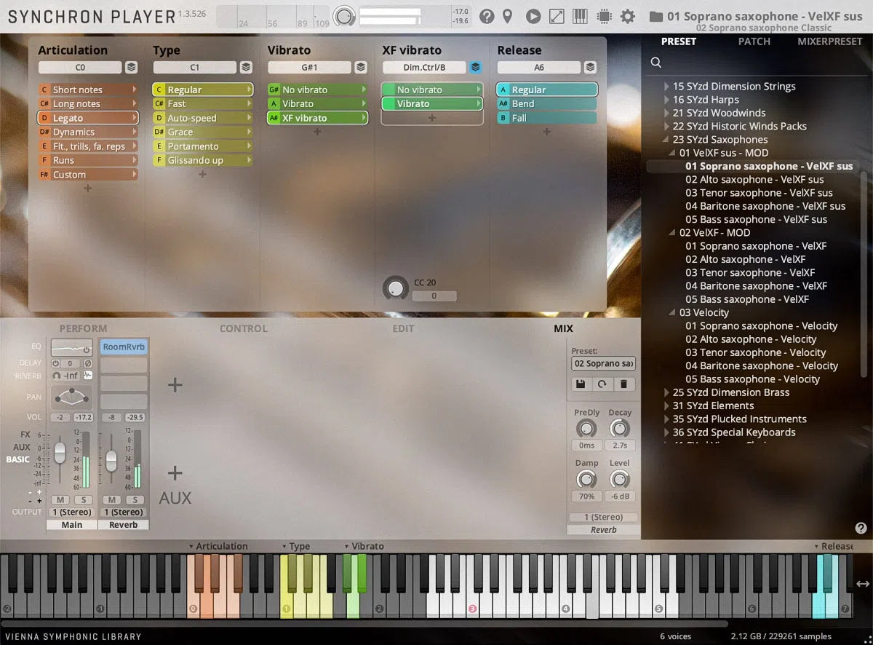
Task: Delete reverb preset using trash icon
Action: tap(623, 384)
